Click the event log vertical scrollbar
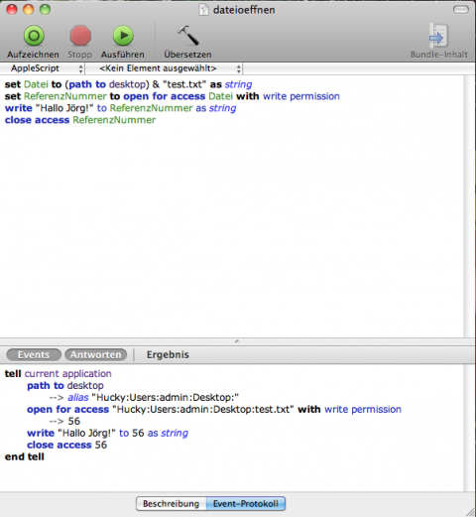The width and height of the screenshot is (476, 517). coord(469,428)
